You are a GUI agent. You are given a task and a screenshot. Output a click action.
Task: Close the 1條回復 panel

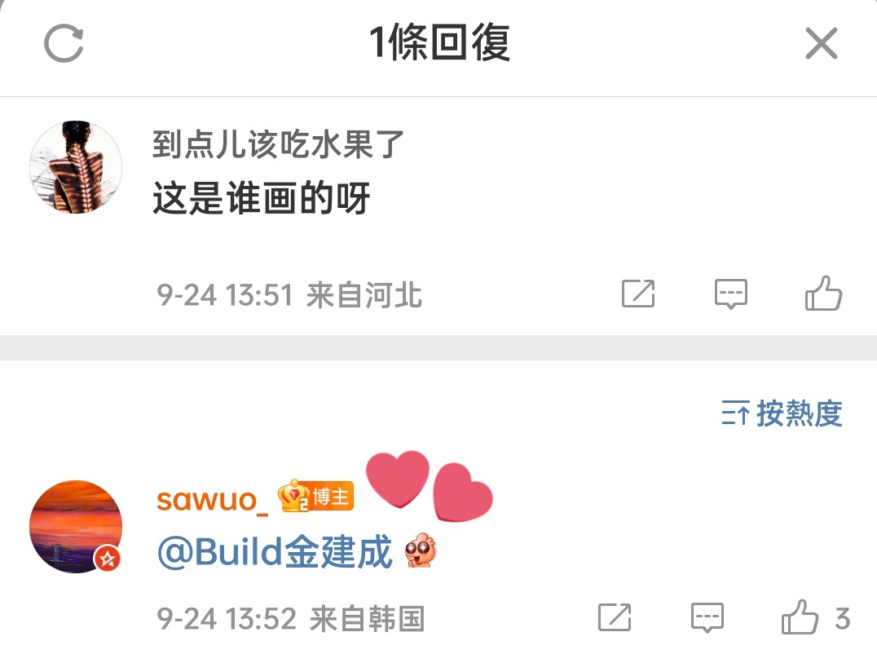click(x=821, y=43)
